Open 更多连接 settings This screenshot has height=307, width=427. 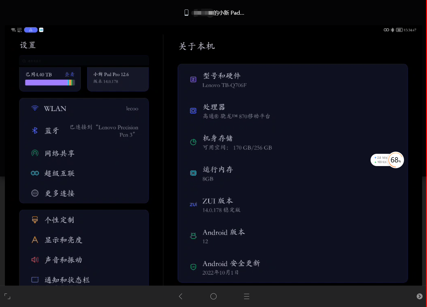(x=84, y=193)
